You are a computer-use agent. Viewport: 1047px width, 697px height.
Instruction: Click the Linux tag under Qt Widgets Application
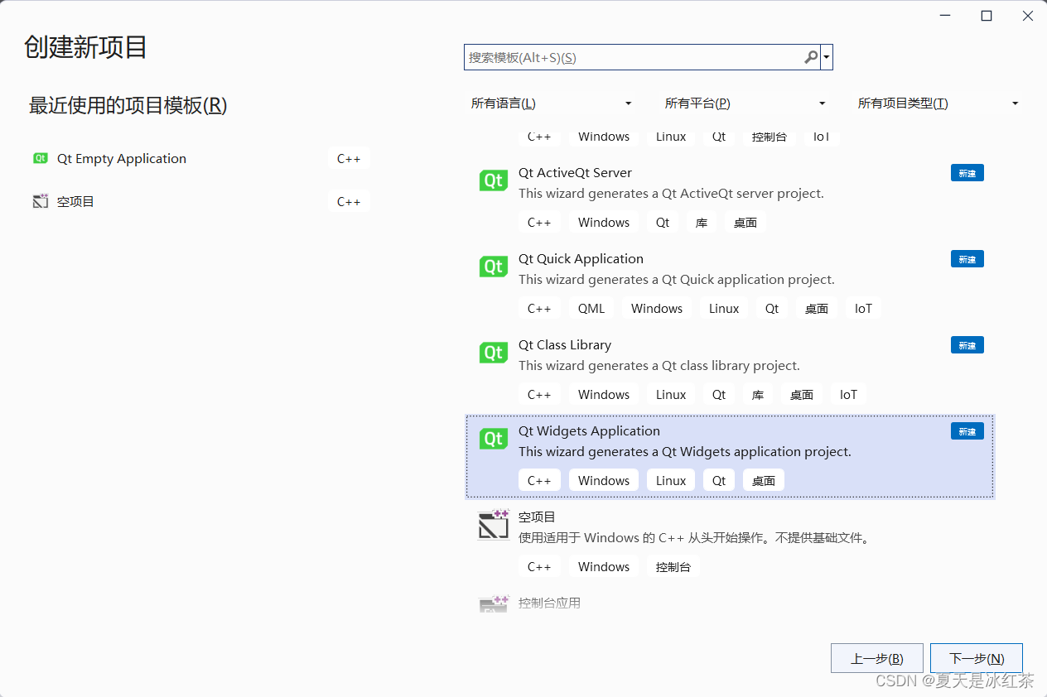coord(671,480)
